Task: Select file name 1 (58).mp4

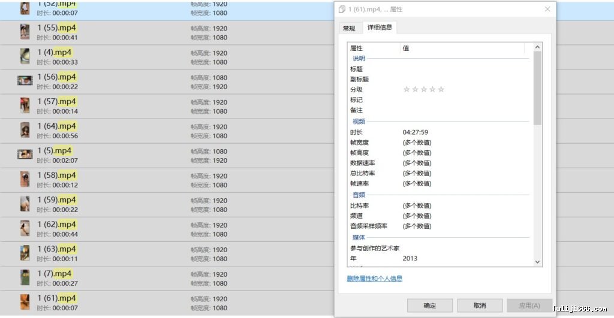Action: [x=56, y=175]
